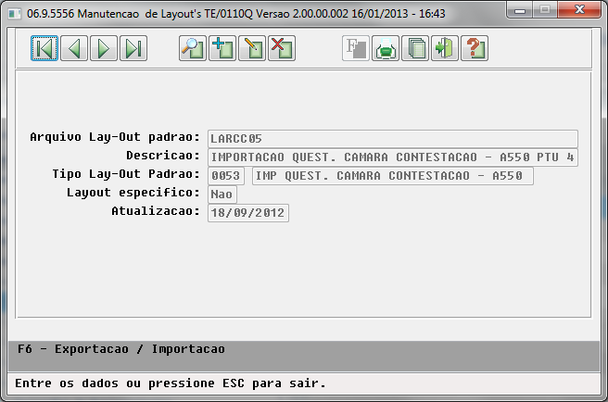Advance to the next record
The image size is (608, 402).
tap(104, 48)
